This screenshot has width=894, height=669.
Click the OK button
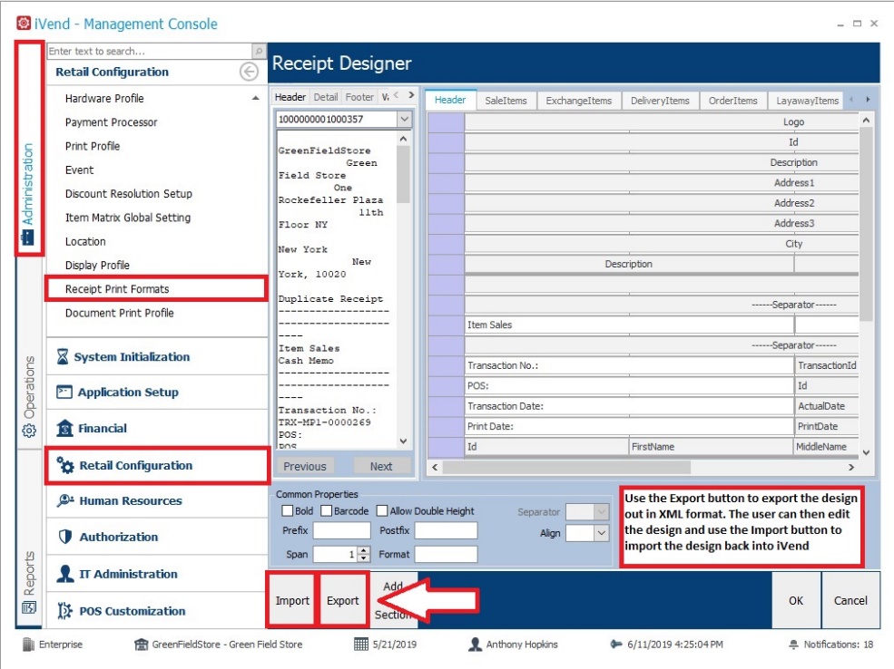pyautogui.click(x=796, y=601)
